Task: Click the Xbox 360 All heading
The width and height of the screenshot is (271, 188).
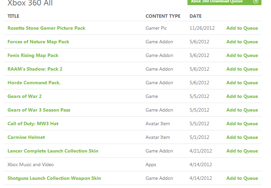Action: point(30,3)
